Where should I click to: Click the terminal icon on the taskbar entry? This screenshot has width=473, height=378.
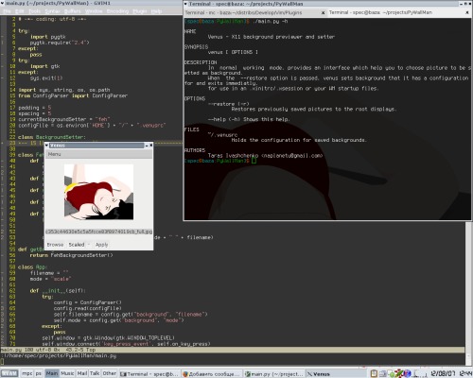123,374
